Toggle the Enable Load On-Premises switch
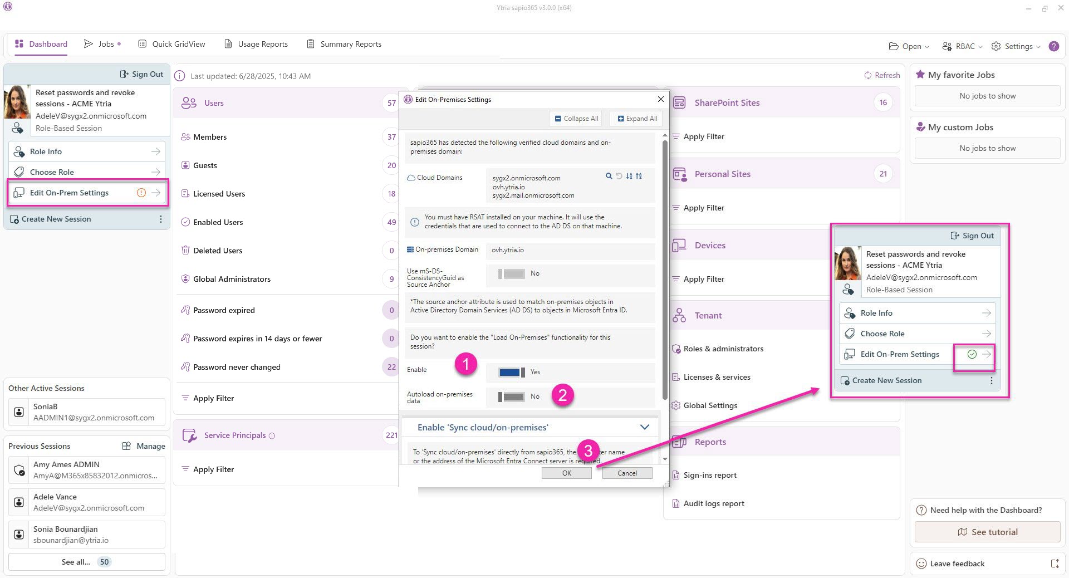1069x578 pixels. (x=511, y=373)
